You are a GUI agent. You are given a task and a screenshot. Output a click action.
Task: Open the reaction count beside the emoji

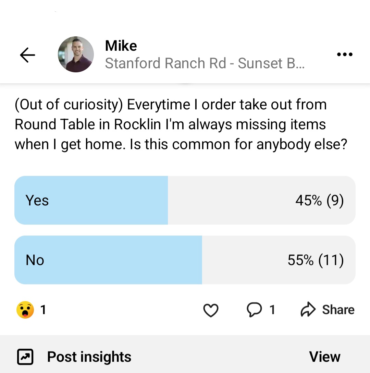(x=43, y=310)
